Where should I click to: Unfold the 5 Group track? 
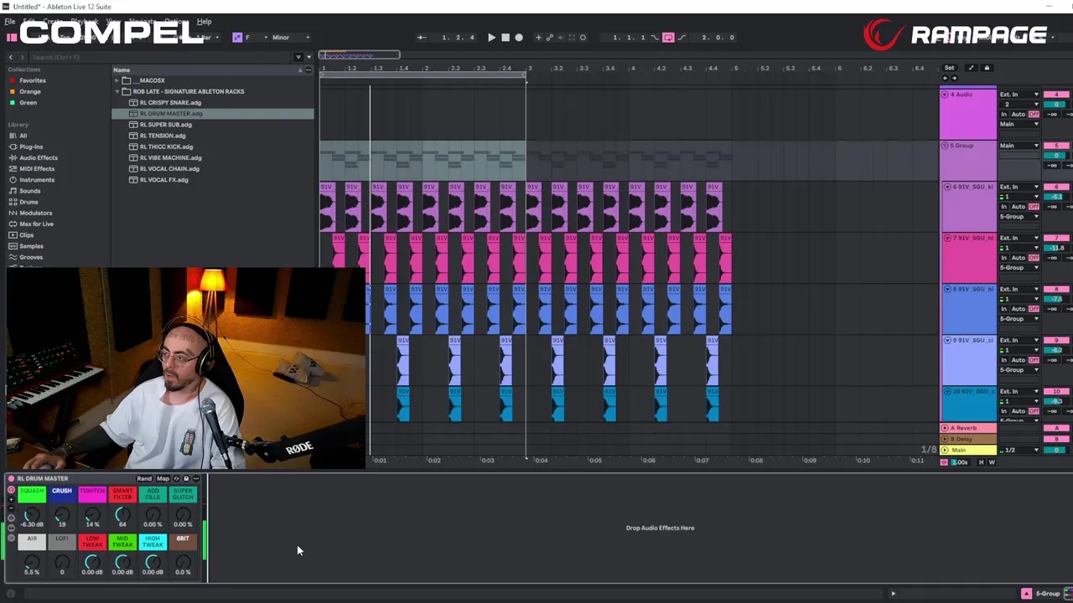pos(945,146)
